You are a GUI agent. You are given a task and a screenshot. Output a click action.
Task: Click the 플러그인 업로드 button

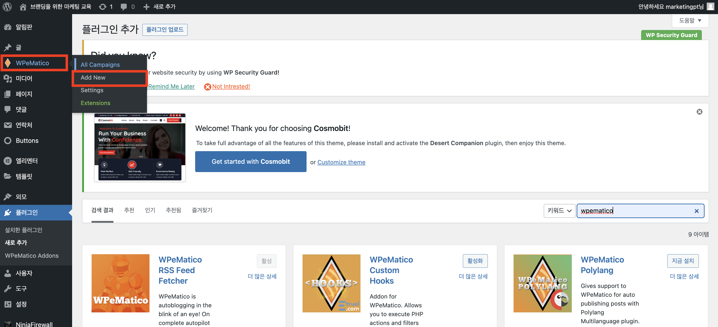point(165,29)
